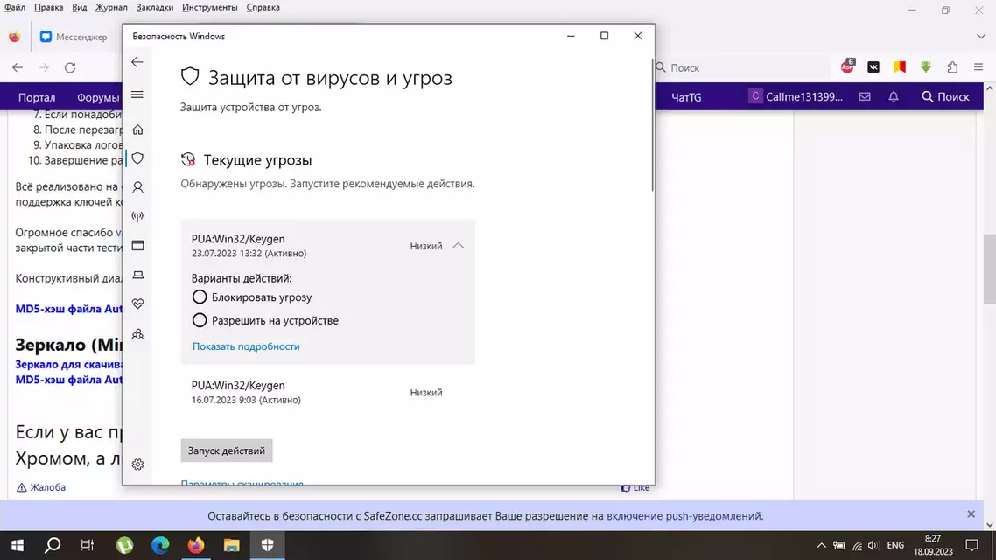
Task: Open taskbar search
Action: point(53,545)
